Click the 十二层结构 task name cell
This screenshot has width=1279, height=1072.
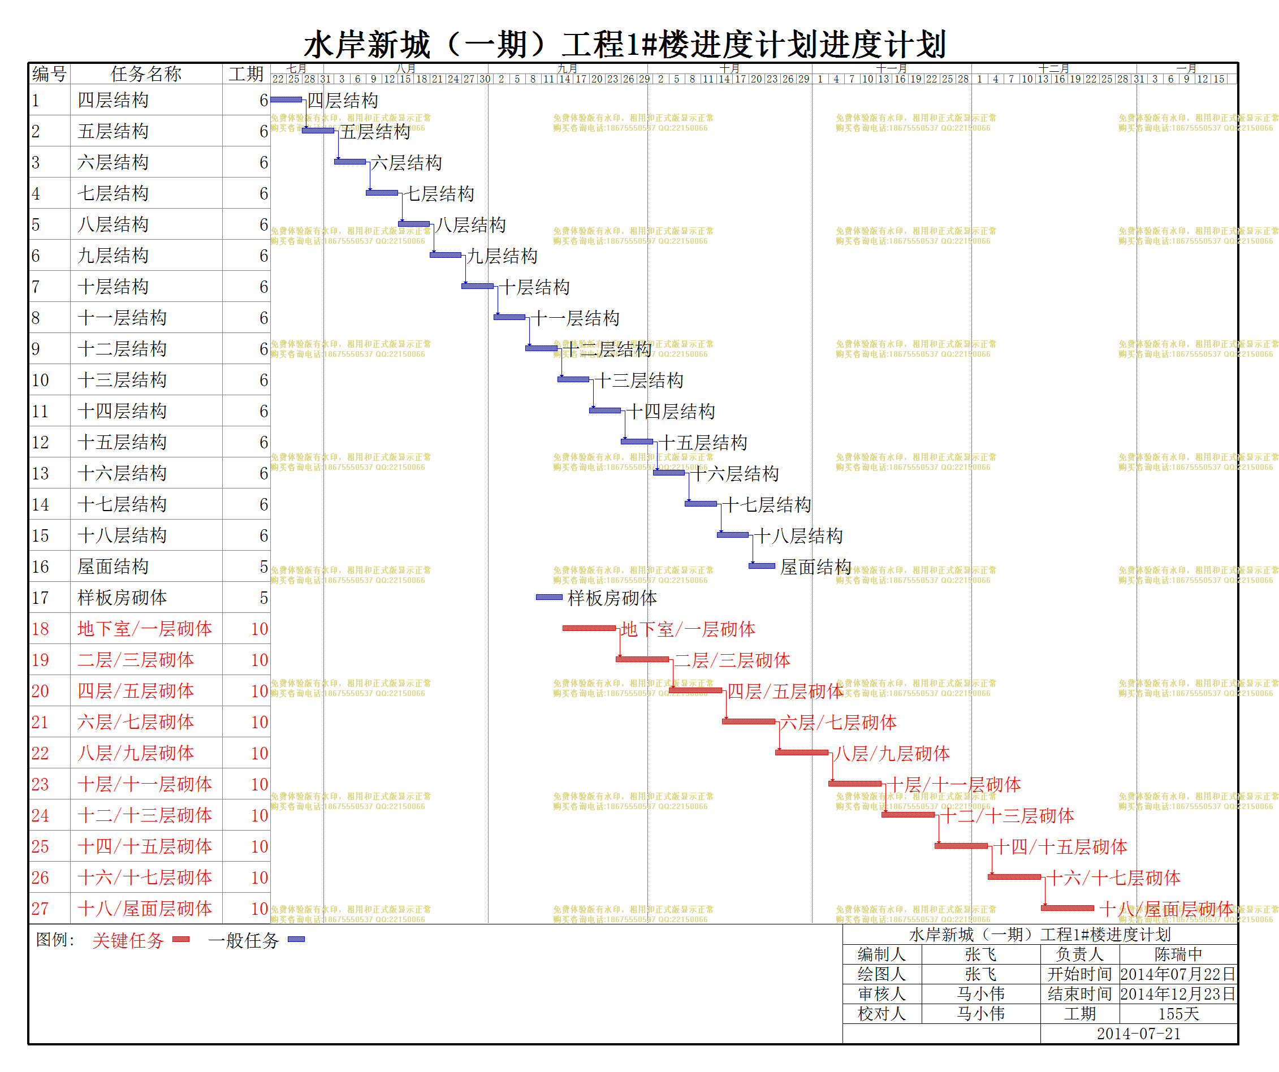click(x=146, y=348)
